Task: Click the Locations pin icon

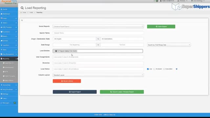Action: click(1, 45)
